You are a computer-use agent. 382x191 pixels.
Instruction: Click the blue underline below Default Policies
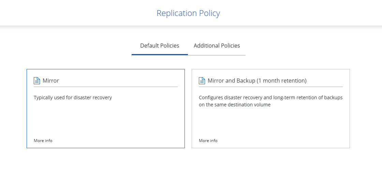coord(160,54)
